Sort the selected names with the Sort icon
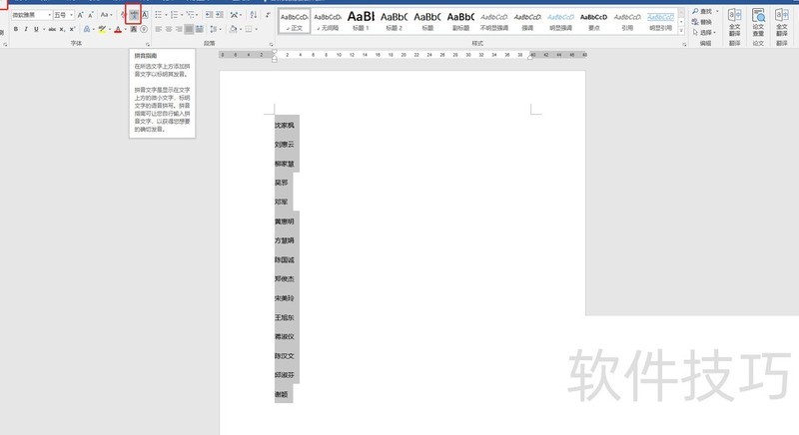 click(x=254, y=15)
